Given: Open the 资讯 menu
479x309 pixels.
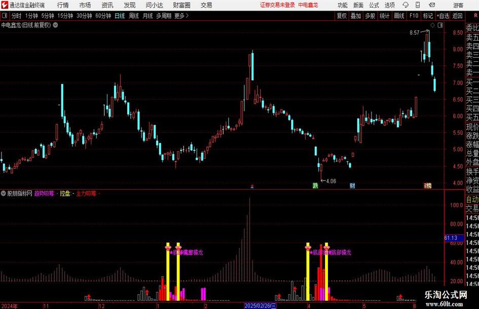Looking at the screenshot, I should point(107,5).
